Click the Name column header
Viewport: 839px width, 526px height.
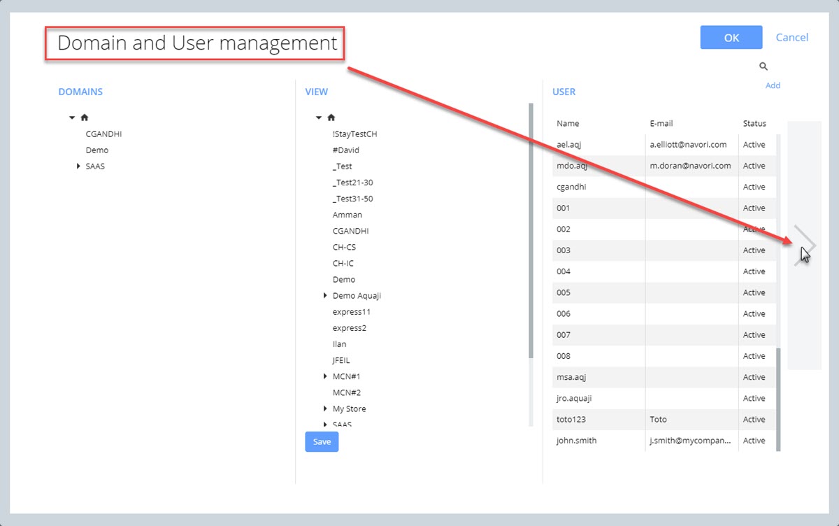pos(568,124)
